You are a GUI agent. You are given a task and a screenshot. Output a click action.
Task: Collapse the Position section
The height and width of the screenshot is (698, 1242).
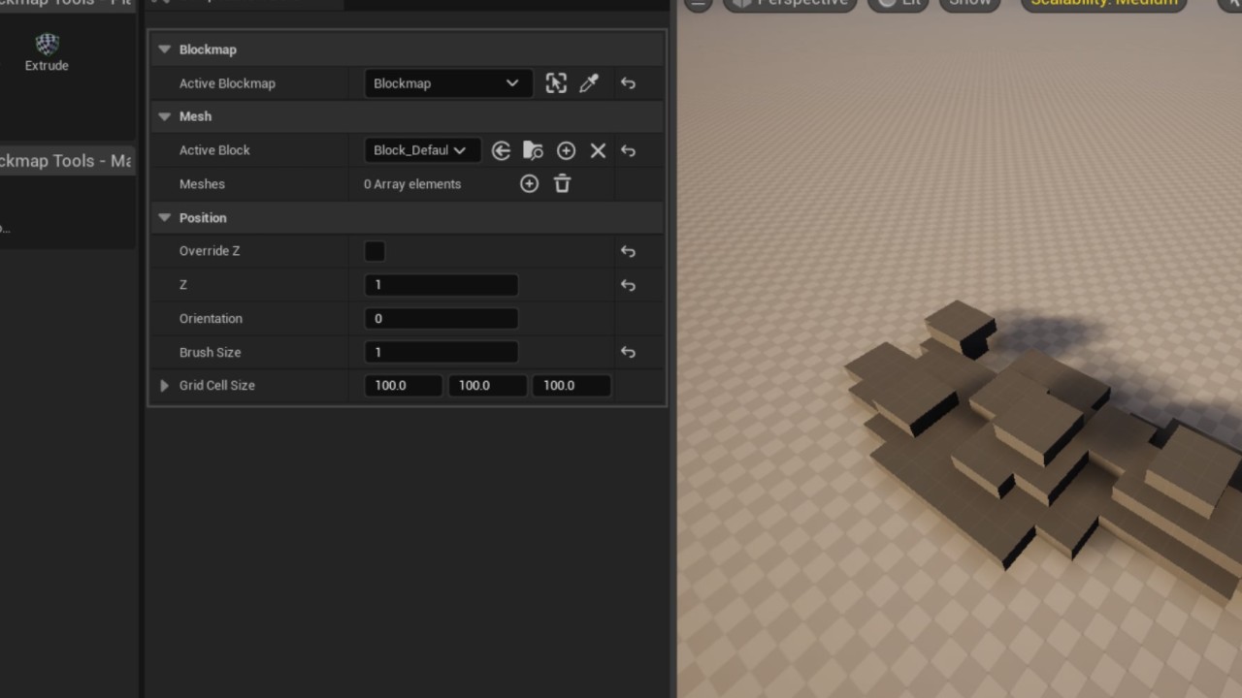coord(164,218)
